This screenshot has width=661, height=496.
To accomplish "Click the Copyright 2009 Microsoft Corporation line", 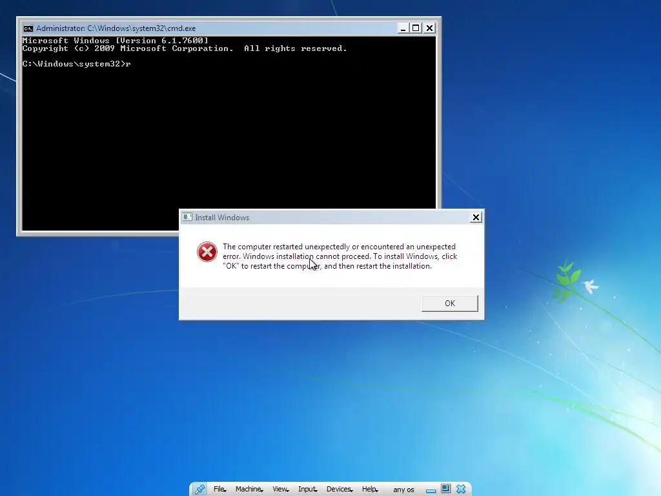I will coord(185,48).
